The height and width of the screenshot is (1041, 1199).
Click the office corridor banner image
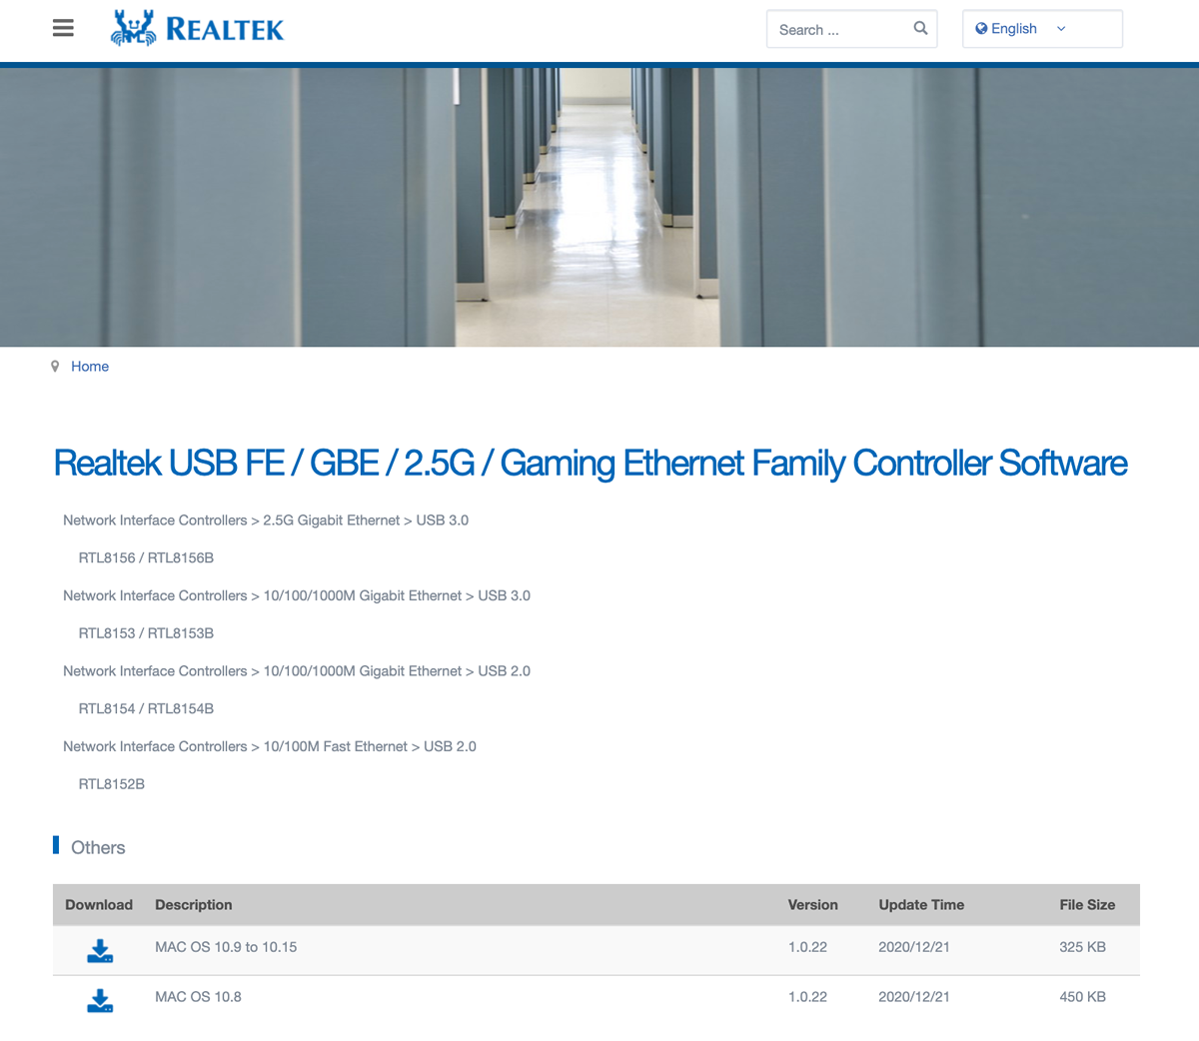(x=599, y=207)
